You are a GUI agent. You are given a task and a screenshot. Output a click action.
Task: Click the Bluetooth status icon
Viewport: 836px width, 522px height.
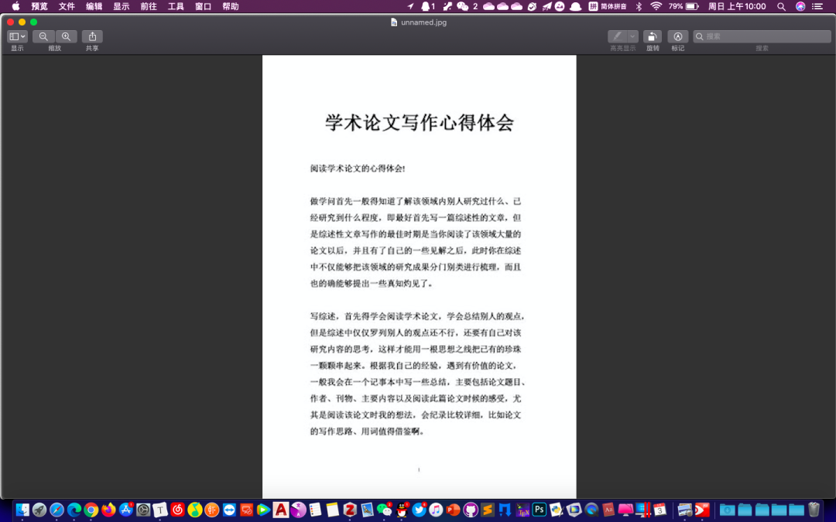(638, 6)
